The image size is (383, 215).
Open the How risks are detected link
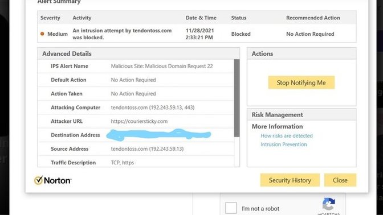287,136
